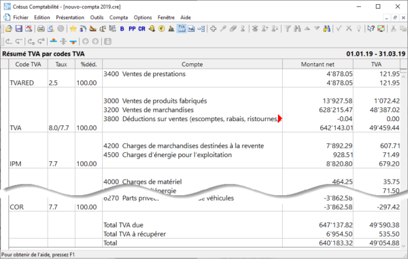Click the yellow-blue binoculars find icon
The width and height of the screenshot is (408, 259).
click(x=326, y=29)
